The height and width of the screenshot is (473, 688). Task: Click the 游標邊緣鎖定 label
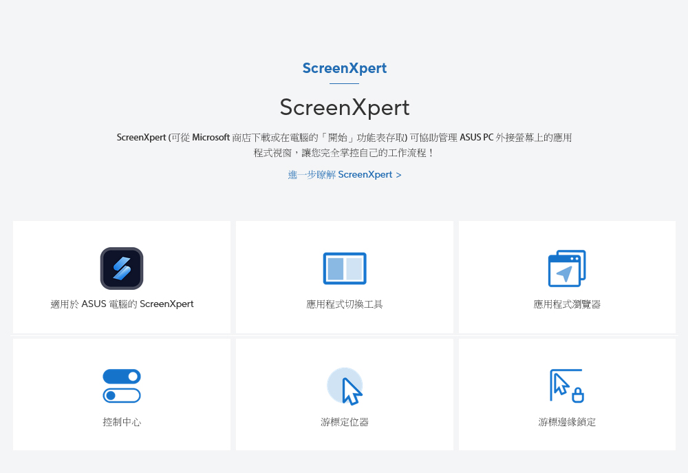pyautogui.click(x=567, y=422)
